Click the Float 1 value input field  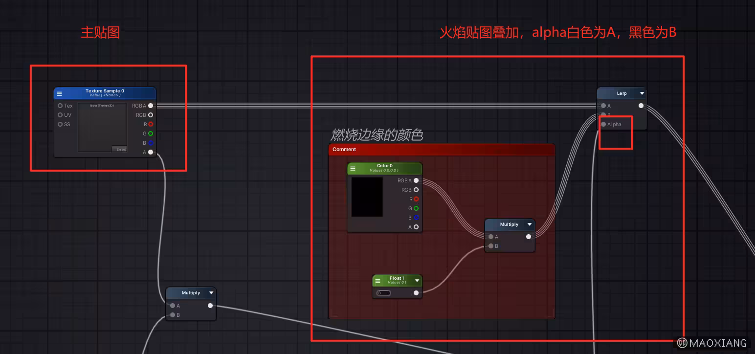tap(384, 293)
